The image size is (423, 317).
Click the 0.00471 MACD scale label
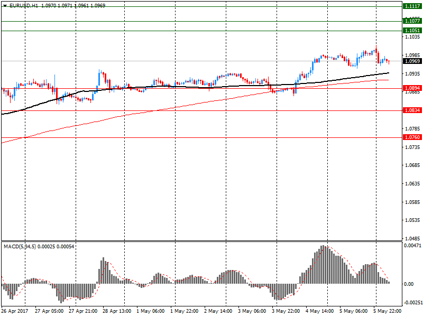[x=412, y=246]
